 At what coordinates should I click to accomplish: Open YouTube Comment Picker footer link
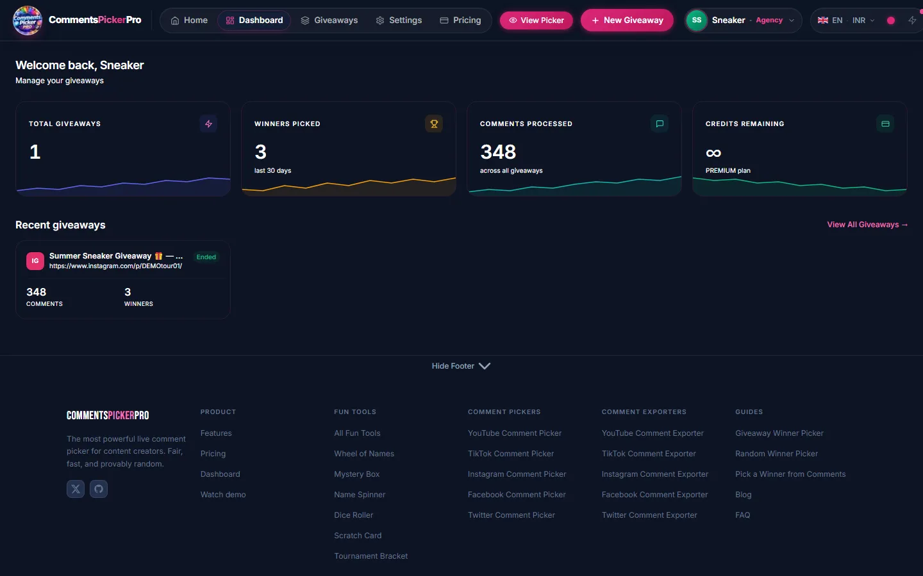point(515,433)
